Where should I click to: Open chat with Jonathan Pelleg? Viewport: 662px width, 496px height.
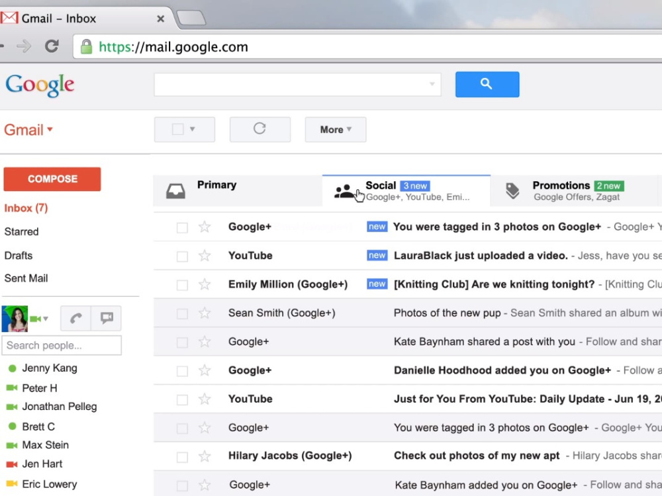[x=60, y=407]
